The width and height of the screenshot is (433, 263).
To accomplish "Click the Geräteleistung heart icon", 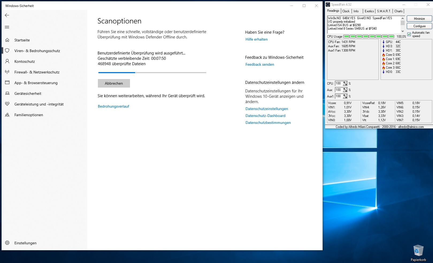I will coord(7,104).
